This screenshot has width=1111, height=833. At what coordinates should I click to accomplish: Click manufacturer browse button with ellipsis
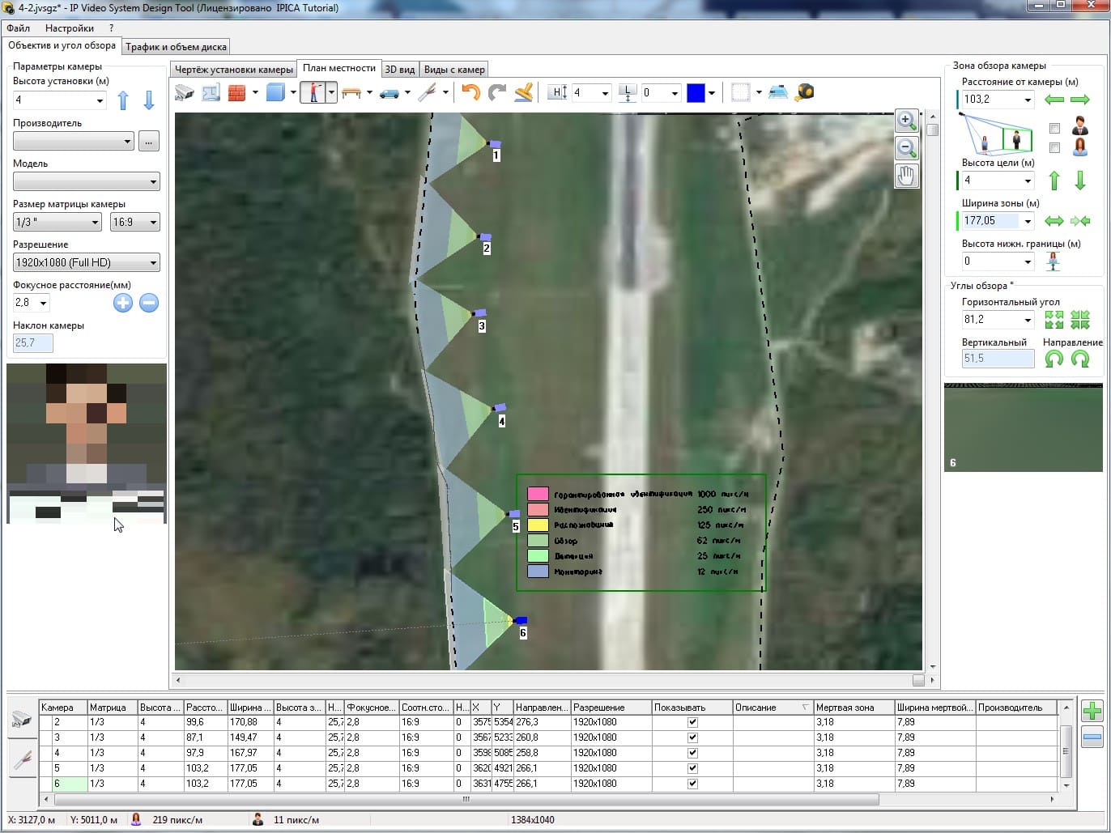click(149, 141)
